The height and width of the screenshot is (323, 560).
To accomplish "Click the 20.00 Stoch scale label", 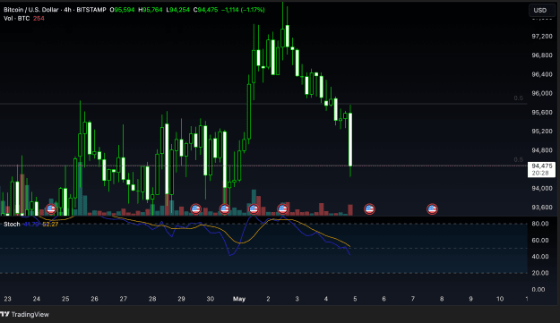I will [x=540, y=273].
